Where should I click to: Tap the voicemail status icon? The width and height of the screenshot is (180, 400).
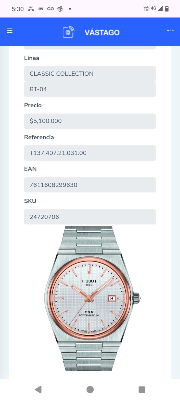(x=50, y=9)
